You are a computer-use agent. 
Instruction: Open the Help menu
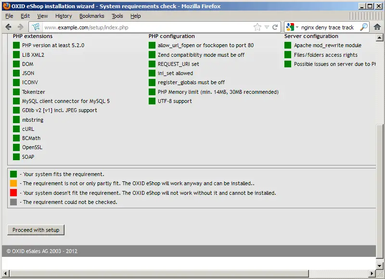tap(136, 16)
